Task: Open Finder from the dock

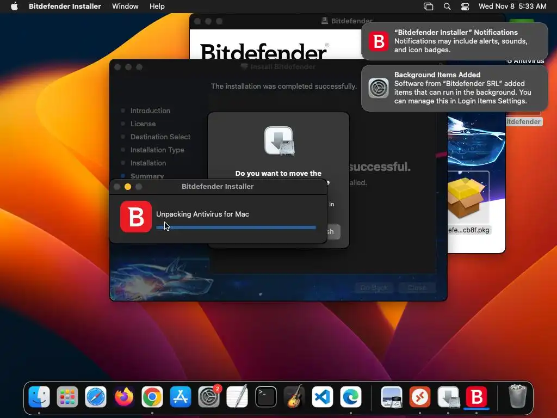Action: coord(39,397)
